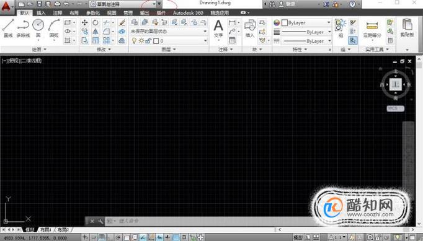Image resolution: width=423 pixels, height=241 pixels.
Task: Expand the Modify (修改) panel
Action: pyautogui.click(x=104, y=50)
